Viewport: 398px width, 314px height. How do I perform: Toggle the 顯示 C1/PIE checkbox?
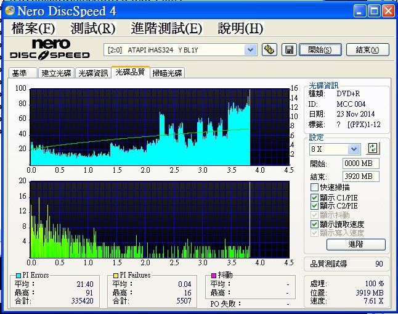click(x=314, y=197)
